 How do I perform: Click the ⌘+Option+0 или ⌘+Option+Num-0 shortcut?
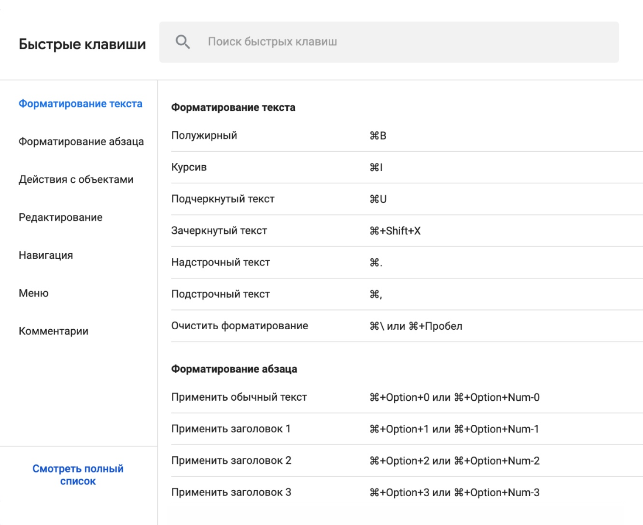coord(454,397)
